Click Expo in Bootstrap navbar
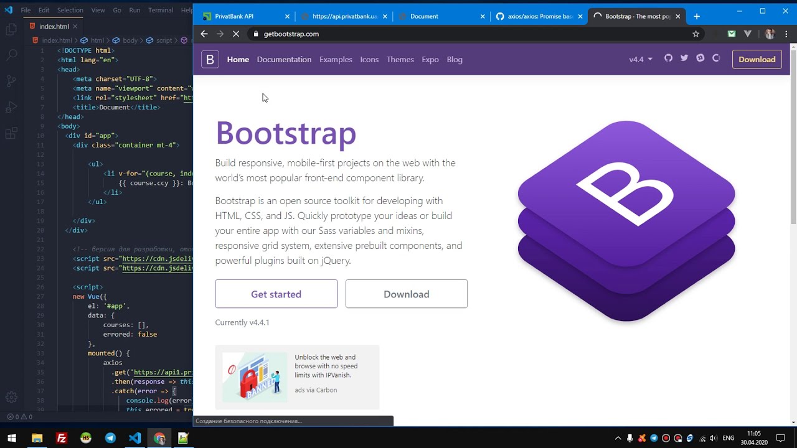The width and height of the screenshot is (797, 448). pyautogui.click(x=430, y=59)
